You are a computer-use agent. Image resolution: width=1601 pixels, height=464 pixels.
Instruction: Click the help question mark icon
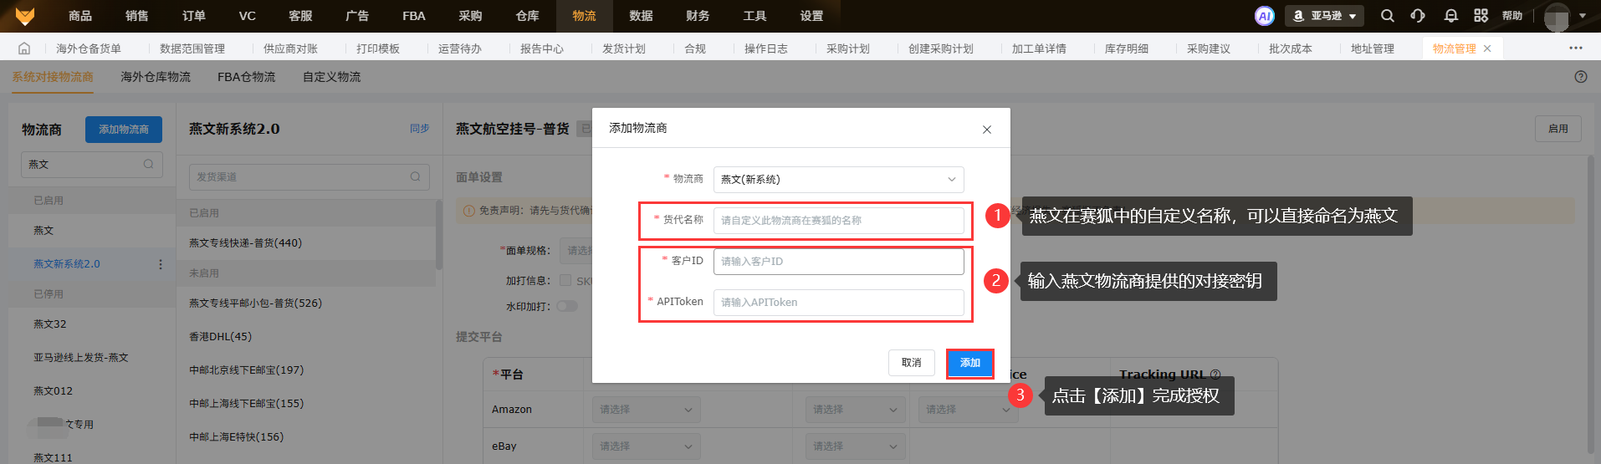[x=1580, y=77]
